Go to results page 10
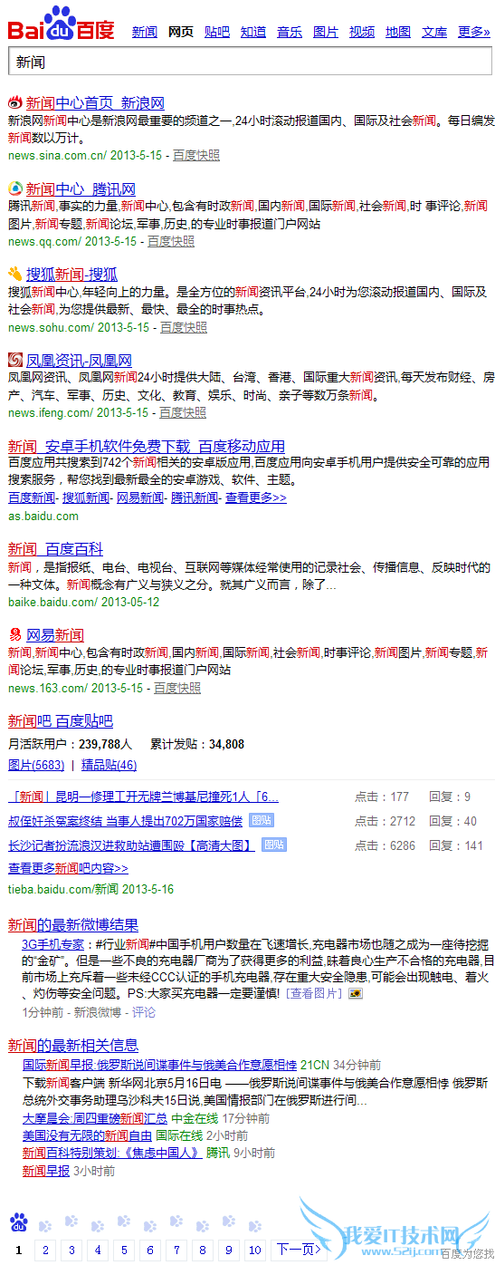 255,1251
